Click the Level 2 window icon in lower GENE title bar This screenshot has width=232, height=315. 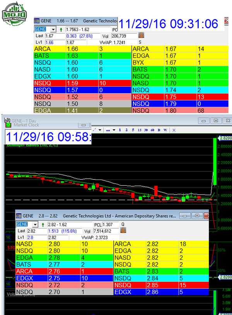point(19,216)
